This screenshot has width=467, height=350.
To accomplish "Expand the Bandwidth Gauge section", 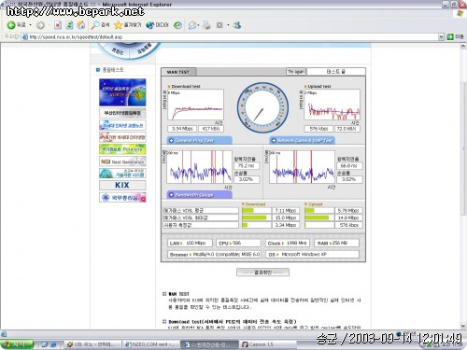I will pyautogui.click(x=199, y=195).
